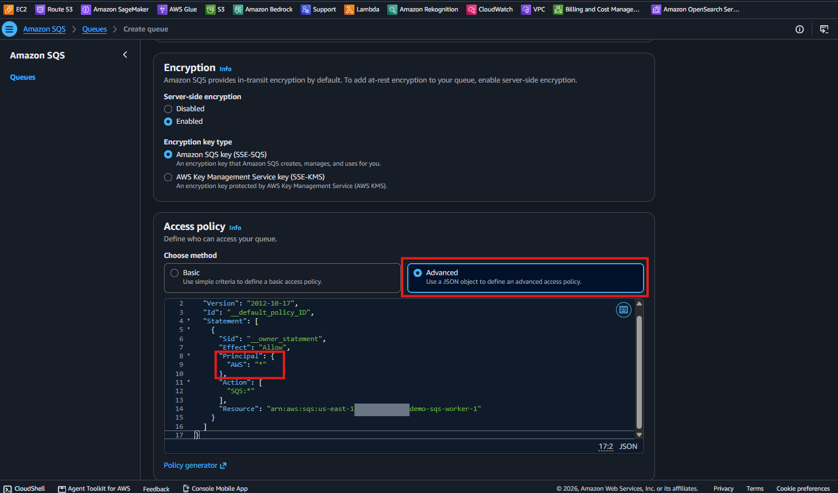Image resolution: width=838 pixels, height=493 pixels.
Task: Click the "__owner_statement" Sid value
Action: 286,339
